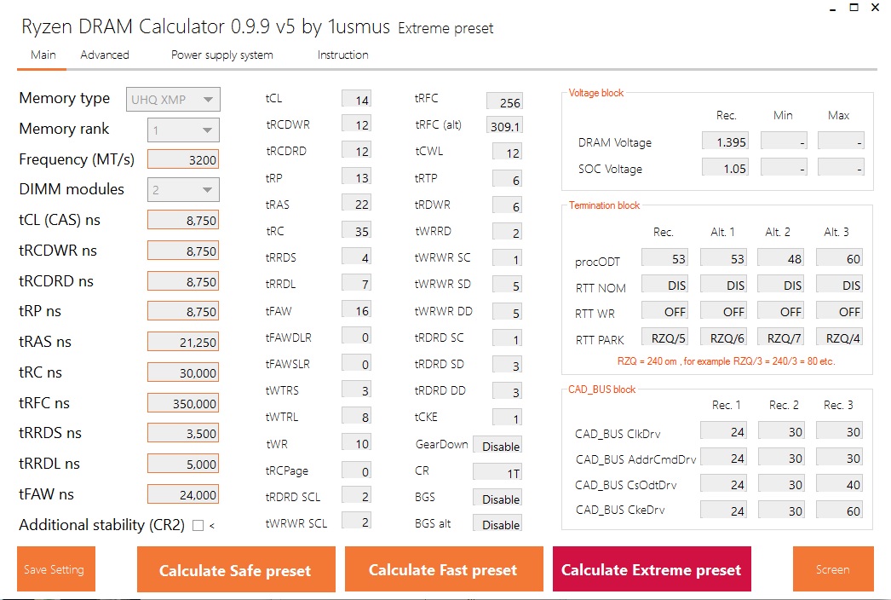
Task: Click Calculate Fast preset button
Action: click(x=444, y=569)
